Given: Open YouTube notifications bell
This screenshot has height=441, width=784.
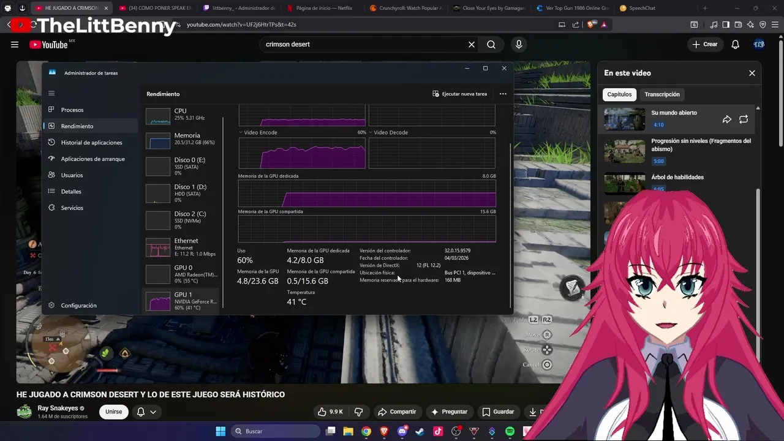Looking at the screenshot, I should 736,44.
